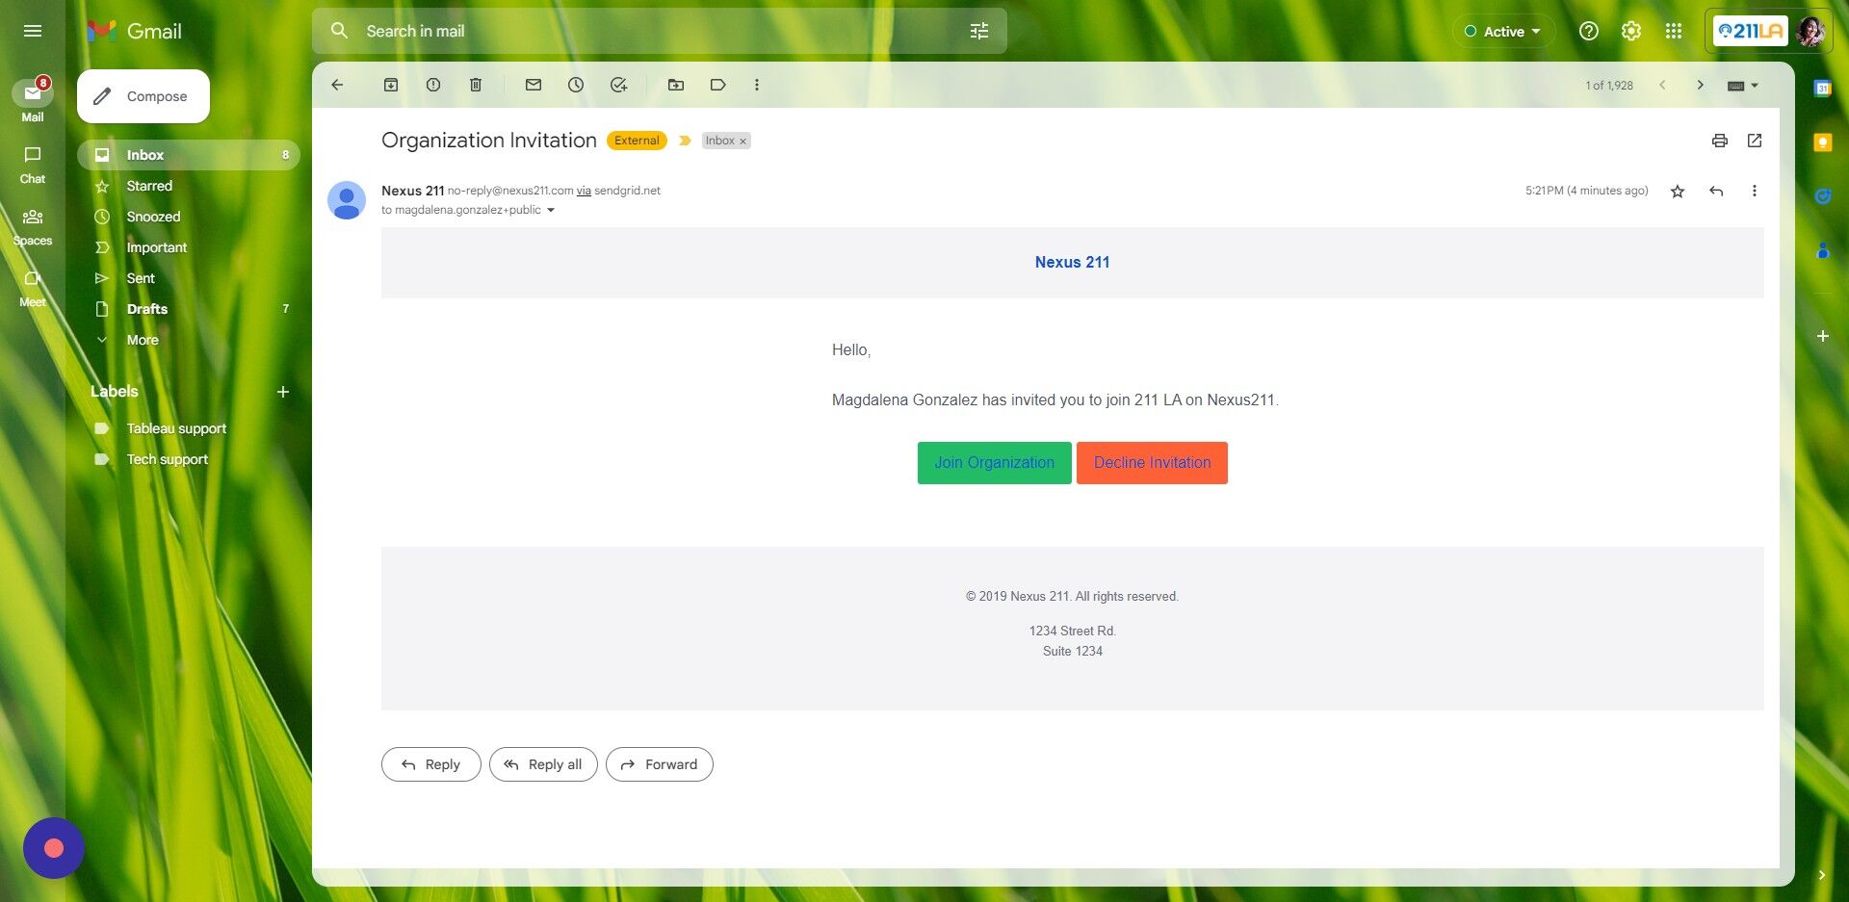Open the toolbar More options menu
The image size is (1849, 902).
click(x=757, y=85)
